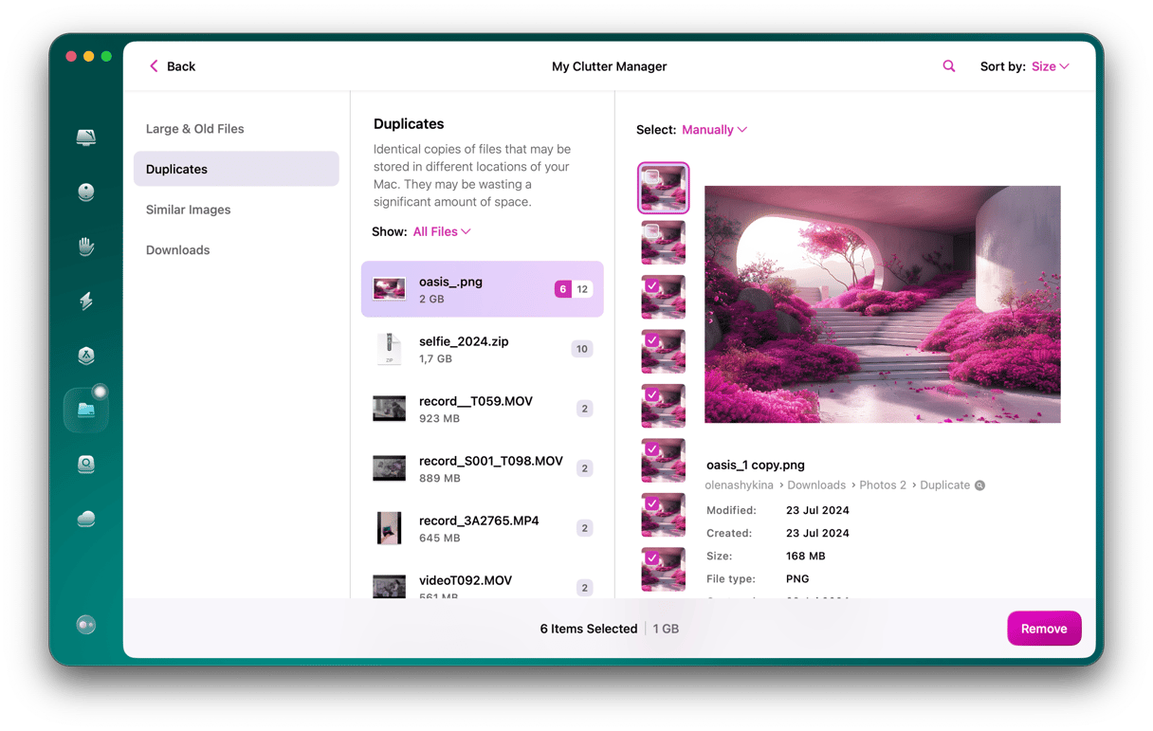Click the oasis_1 copy.png file name
Screen dimensions: 1153x731
[756, 465]
